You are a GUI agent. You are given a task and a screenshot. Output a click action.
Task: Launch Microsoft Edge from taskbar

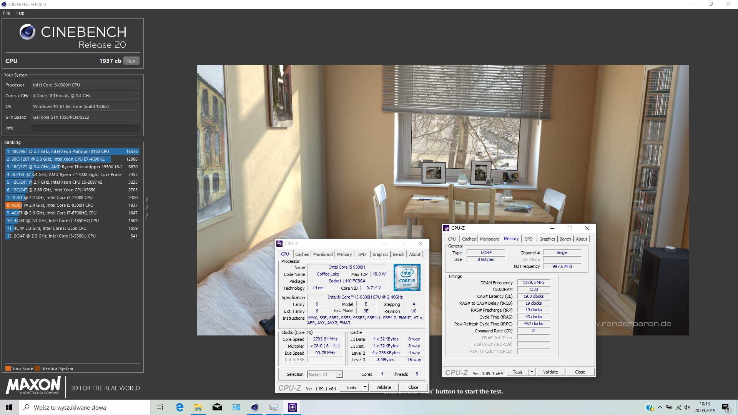tap(180, 407)
